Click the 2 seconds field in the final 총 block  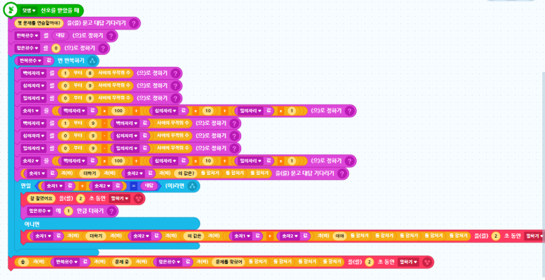369,262
